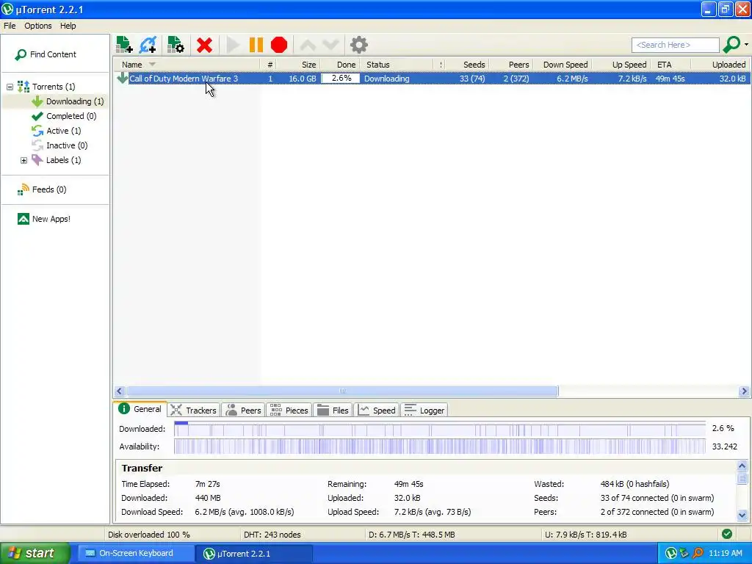The height and width of the screenshot is (564, 752).
Task: Click µTorrent icon in system tray
Action: (x=670, y=553)
